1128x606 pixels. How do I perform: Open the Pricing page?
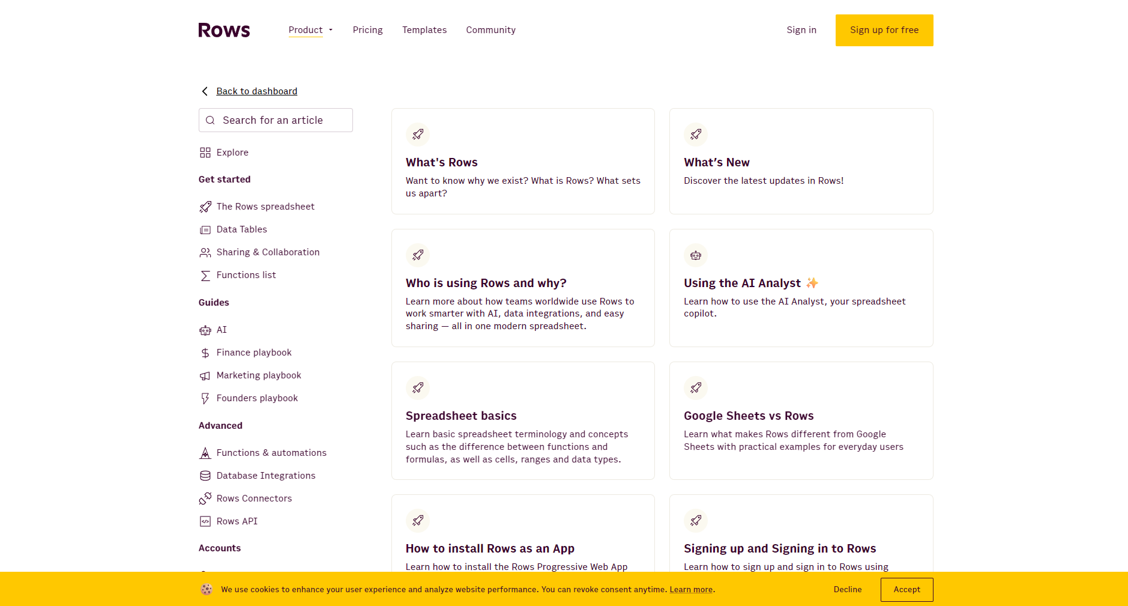367,30
